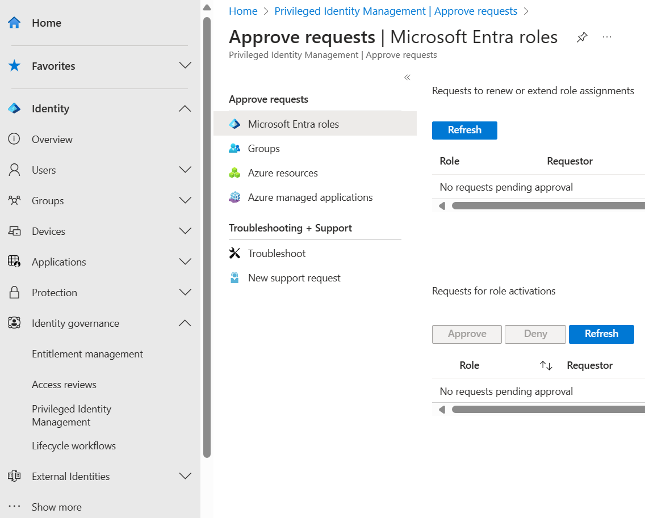Click the Groups people icon under Approve requests
645x518 pixels.
point(235,148)
